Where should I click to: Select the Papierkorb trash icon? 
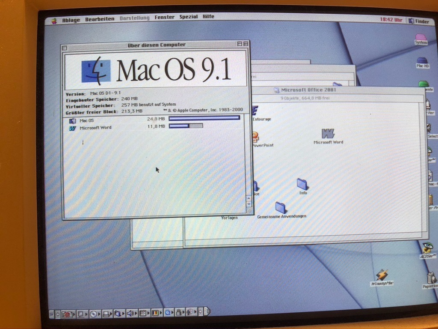tap(431, 278)
